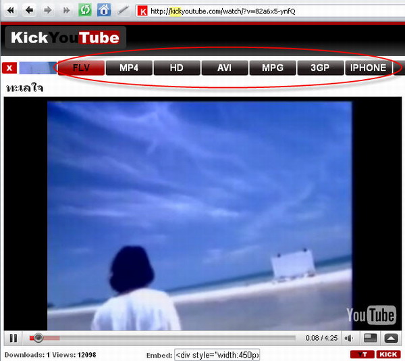Go forward with the right arrow button
405x361 pixels.
coord(48,10)
